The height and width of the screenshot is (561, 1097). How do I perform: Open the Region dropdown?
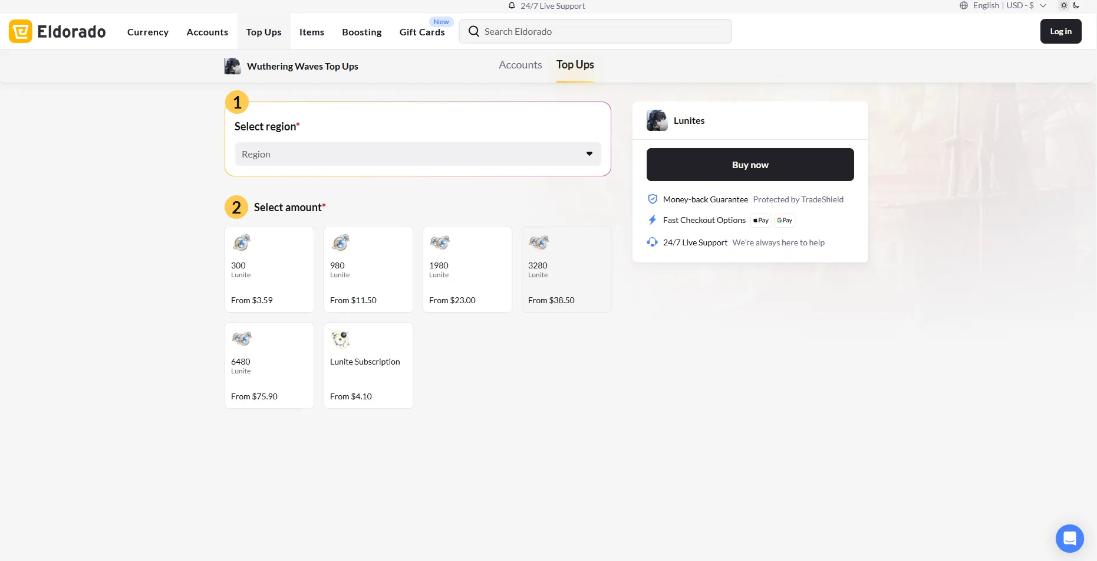click(418, 154)
